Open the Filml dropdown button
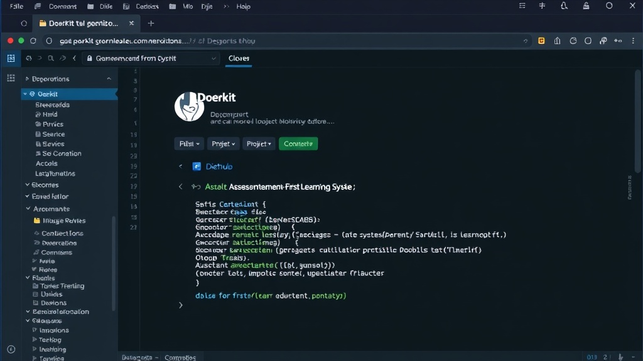 pos(189,144)
